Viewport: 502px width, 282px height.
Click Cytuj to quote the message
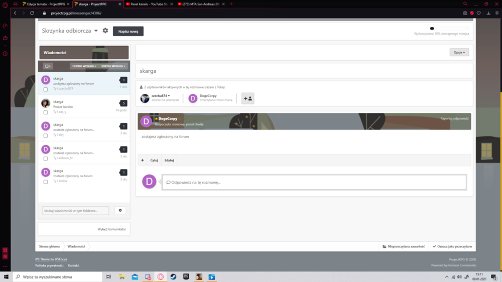click(154, 160)
